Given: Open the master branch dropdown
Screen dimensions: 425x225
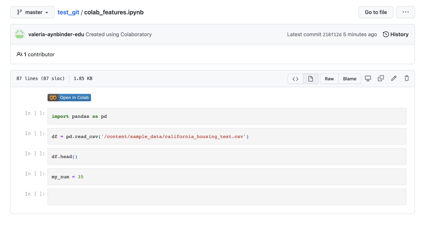Looking at the screenshot, I should (32, 12).
